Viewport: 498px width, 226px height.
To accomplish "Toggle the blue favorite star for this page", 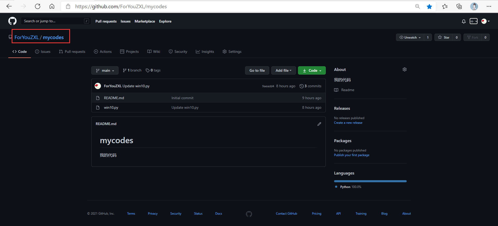I will tap(429, 6).
